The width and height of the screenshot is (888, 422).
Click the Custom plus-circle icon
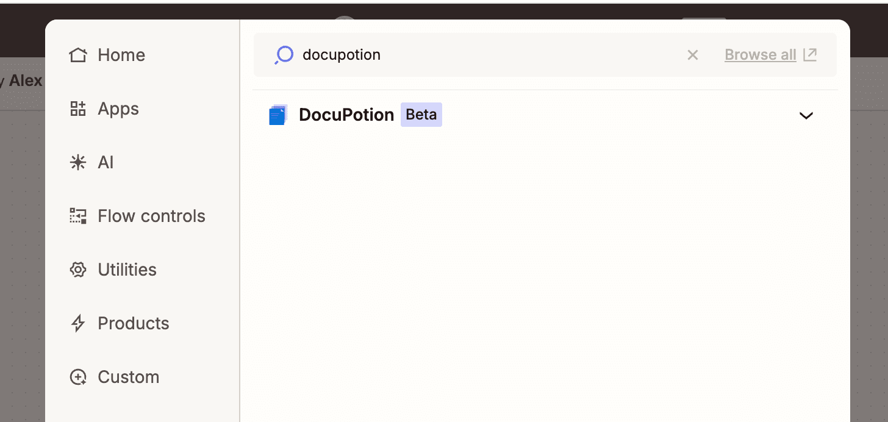[78, 377]
